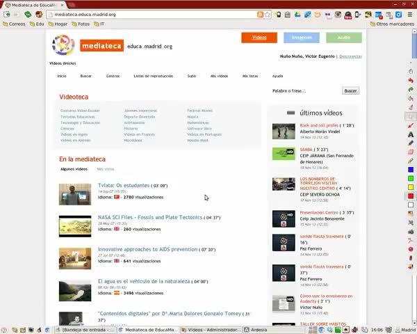Open the Subir menu item
The height and width of the screenshot is (334, 417).
192,76
